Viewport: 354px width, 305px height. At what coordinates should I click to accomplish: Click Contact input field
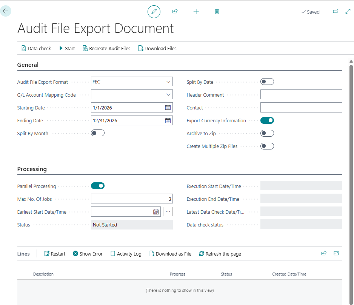pos(301,108)
